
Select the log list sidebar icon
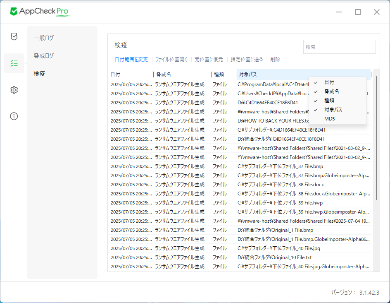[14, 63]
